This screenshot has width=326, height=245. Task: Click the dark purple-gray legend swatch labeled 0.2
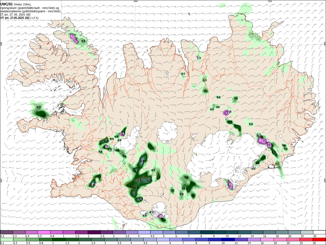(x=6, y=232)
